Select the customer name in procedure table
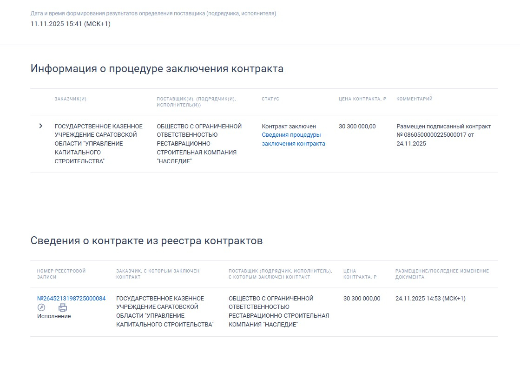 pyautogui.click(x=99, y=144)
